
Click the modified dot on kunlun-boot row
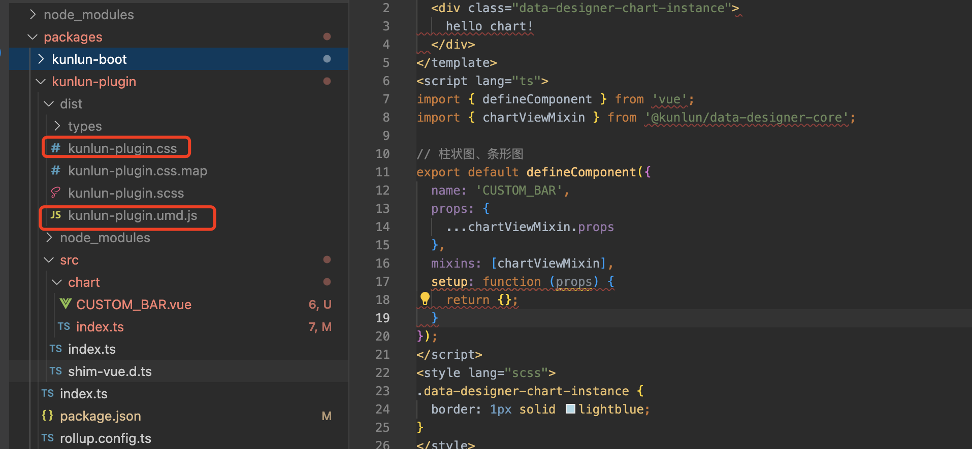327,59
